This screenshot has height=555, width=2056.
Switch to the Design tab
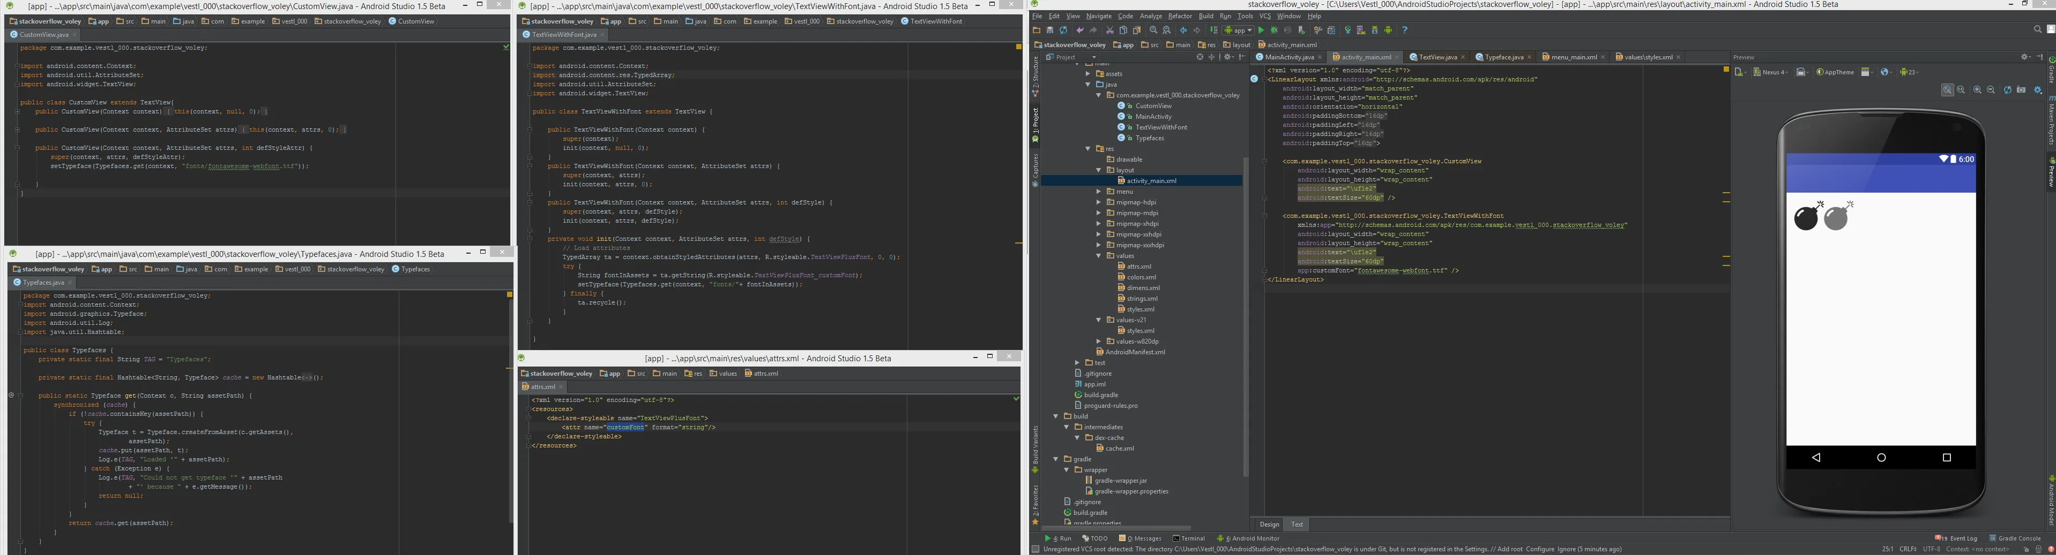click(x=1269, y=524)
